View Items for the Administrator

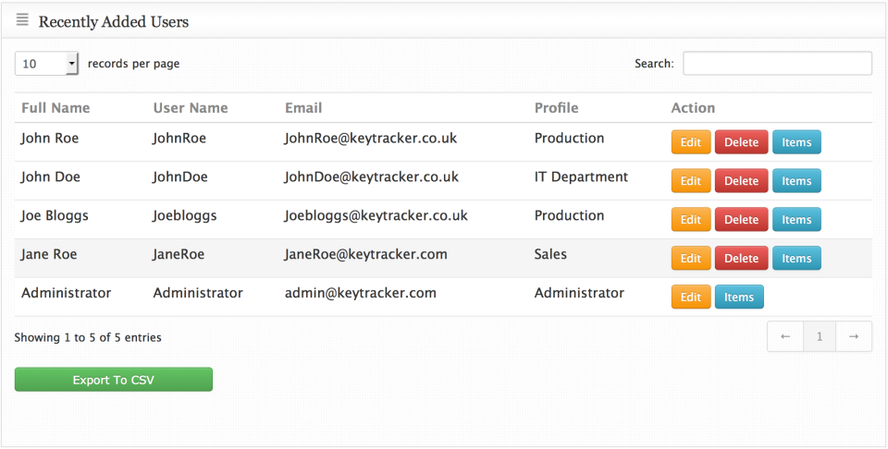click(x=739, y=297)
